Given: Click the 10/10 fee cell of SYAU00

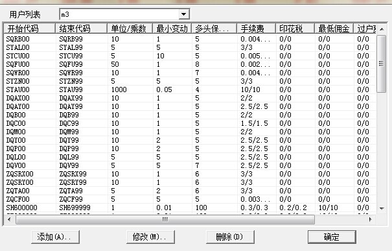Looking at the screenshot, I should 250,90.
